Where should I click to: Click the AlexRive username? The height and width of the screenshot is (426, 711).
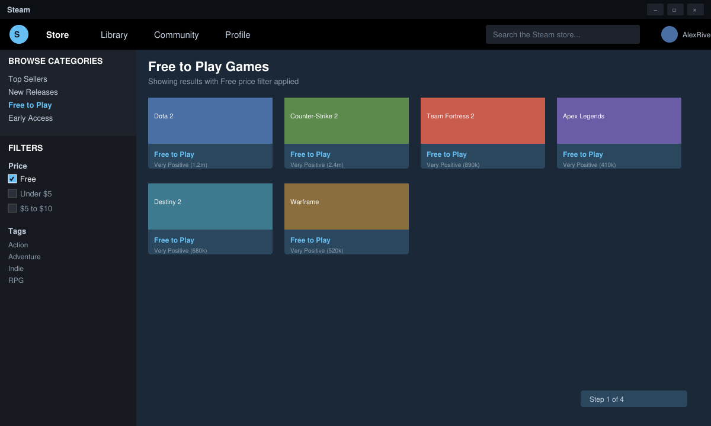(x=697, y=35)
